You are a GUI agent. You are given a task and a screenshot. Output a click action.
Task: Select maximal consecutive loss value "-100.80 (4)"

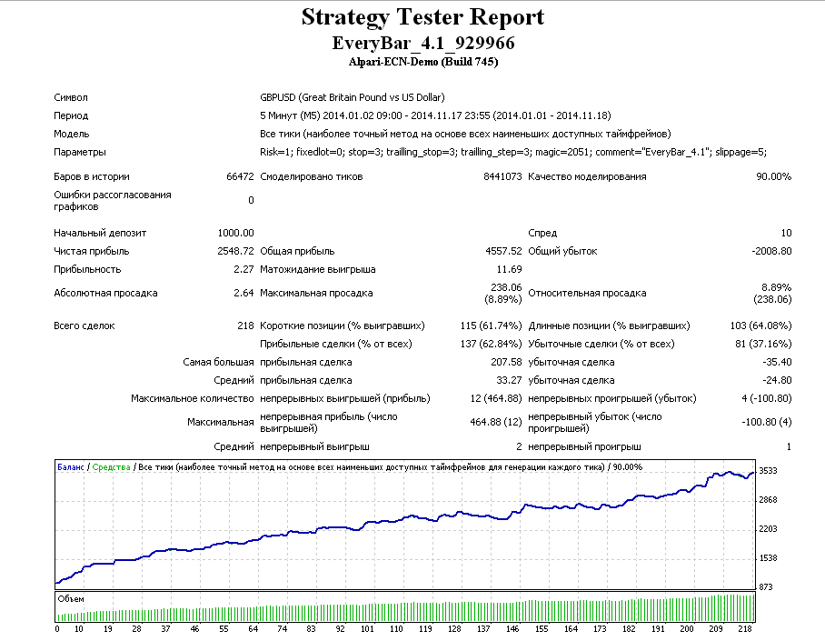767,423
